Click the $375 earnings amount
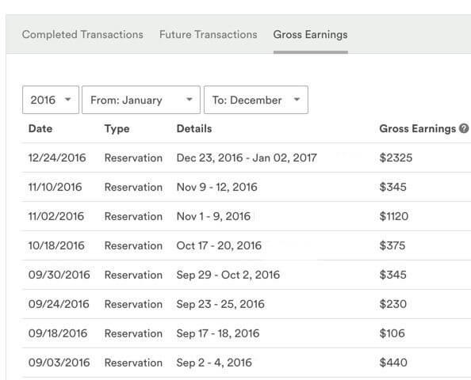 [x=392, y=245]
